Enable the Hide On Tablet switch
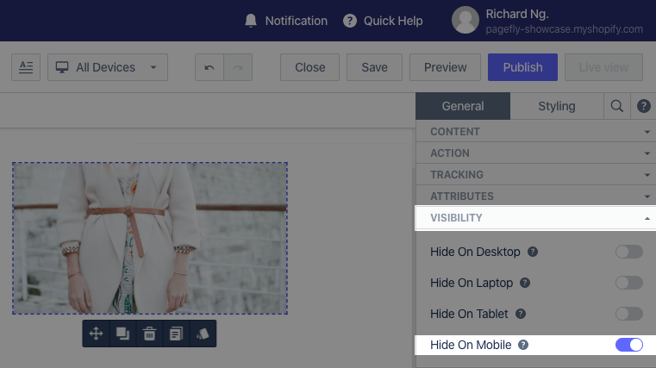Viewport: 656px width, 368px height. tap(628, 314)
